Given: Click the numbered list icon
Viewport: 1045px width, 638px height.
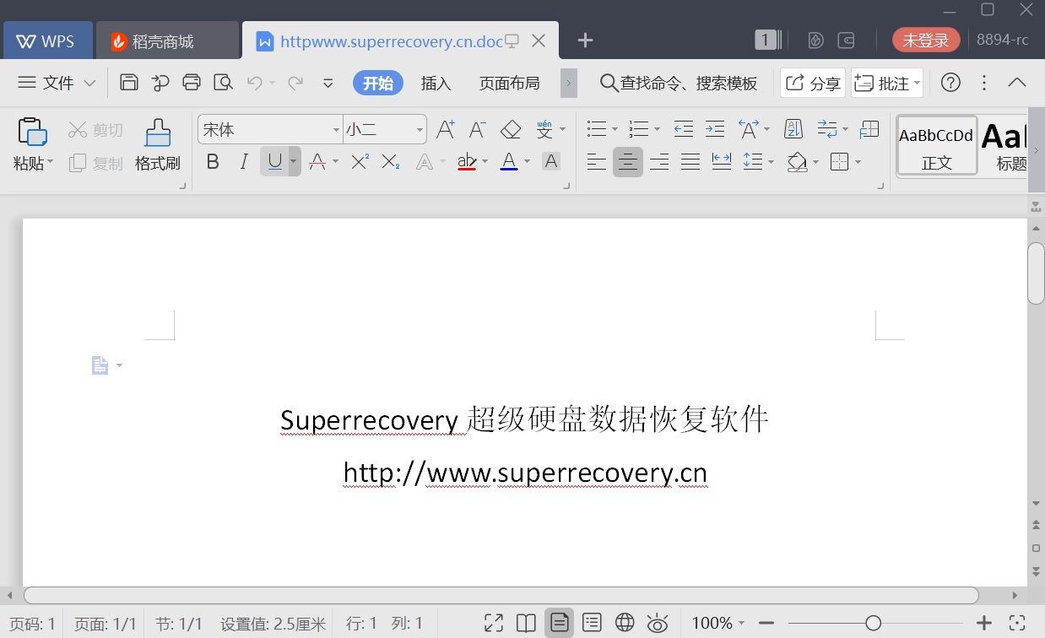Looking at the screenshot, I should point(639,130).
